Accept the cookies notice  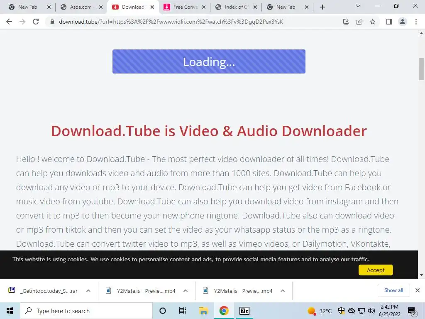(x=375, y=270)
